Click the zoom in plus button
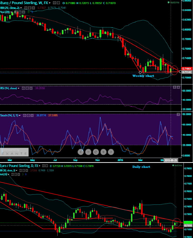 103,152
